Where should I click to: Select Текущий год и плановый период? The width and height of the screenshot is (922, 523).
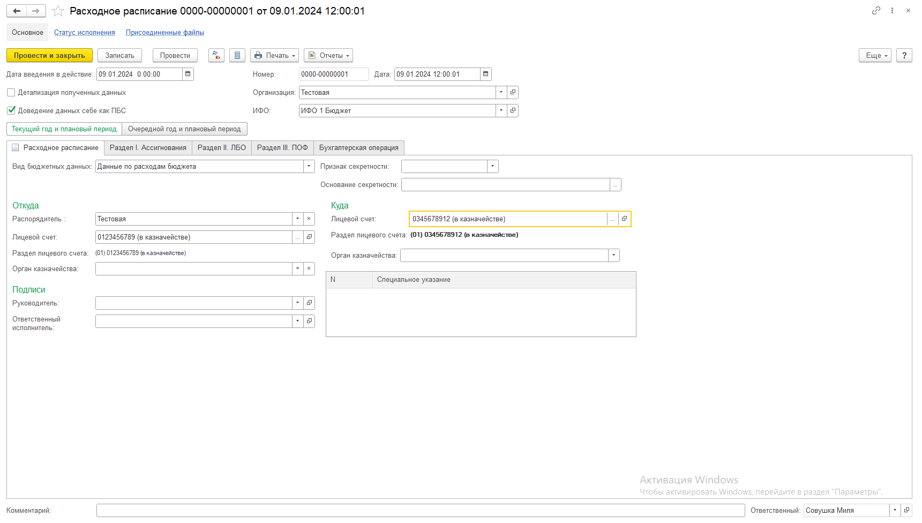click(64, 129)
